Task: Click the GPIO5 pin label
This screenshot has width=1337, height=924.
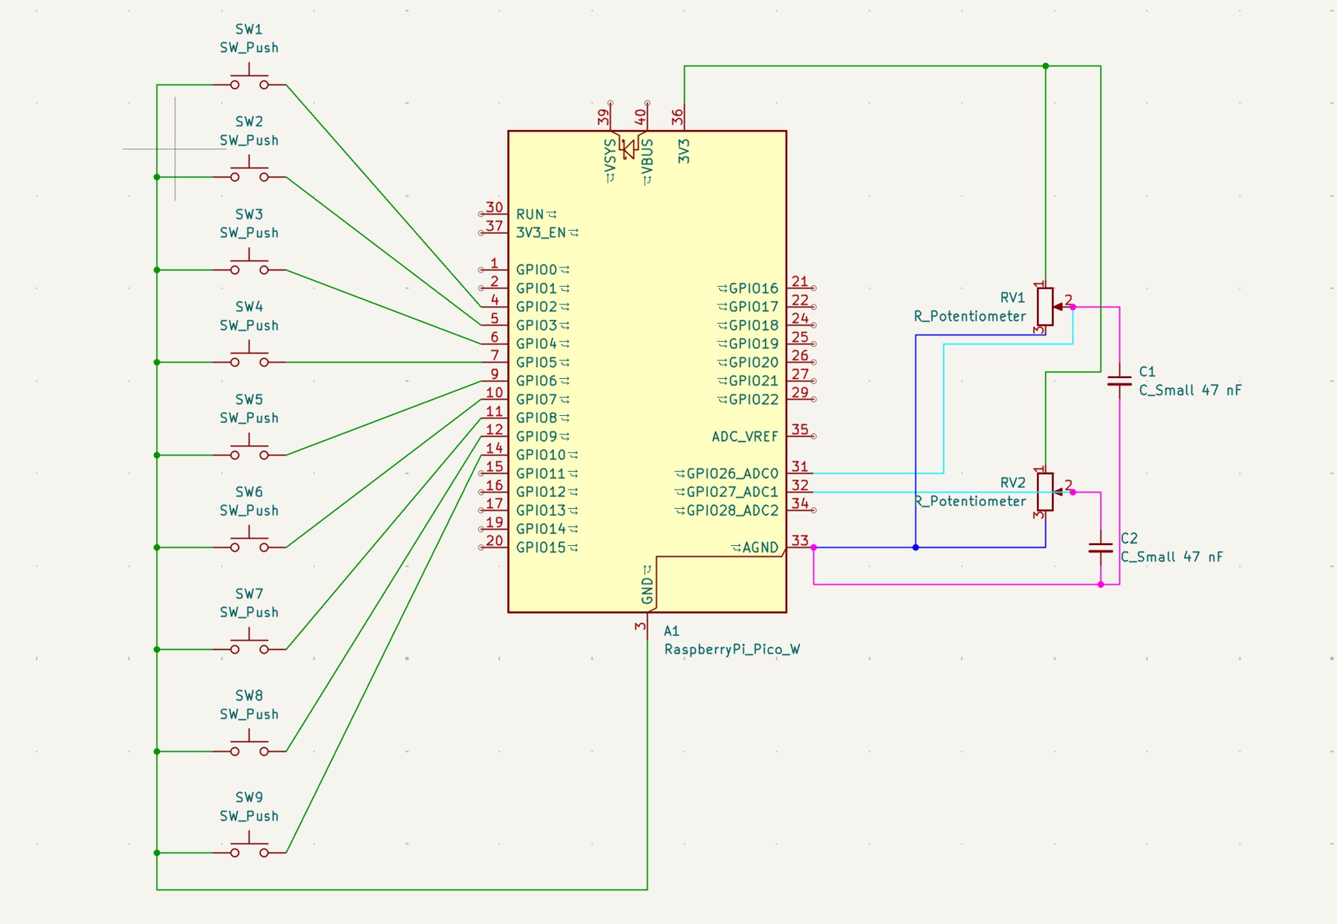Action: 536,362
